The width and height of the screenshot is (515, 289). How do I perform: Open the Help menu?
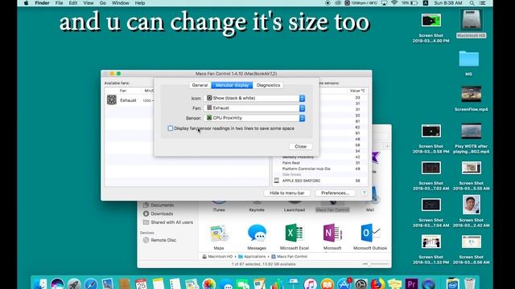tap(140, 3)
